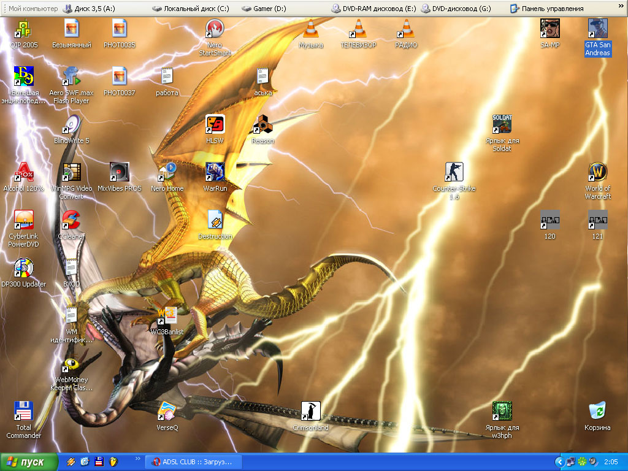This screenshot has width=628, height=471.
Task: Select the DP300 Updater icon
Action: coord(24,272)
